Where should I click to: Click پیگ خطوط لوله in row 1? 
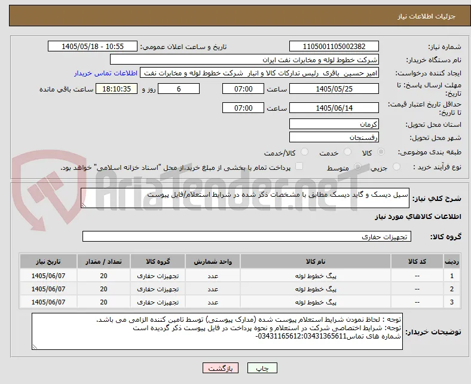click(316, 276)
